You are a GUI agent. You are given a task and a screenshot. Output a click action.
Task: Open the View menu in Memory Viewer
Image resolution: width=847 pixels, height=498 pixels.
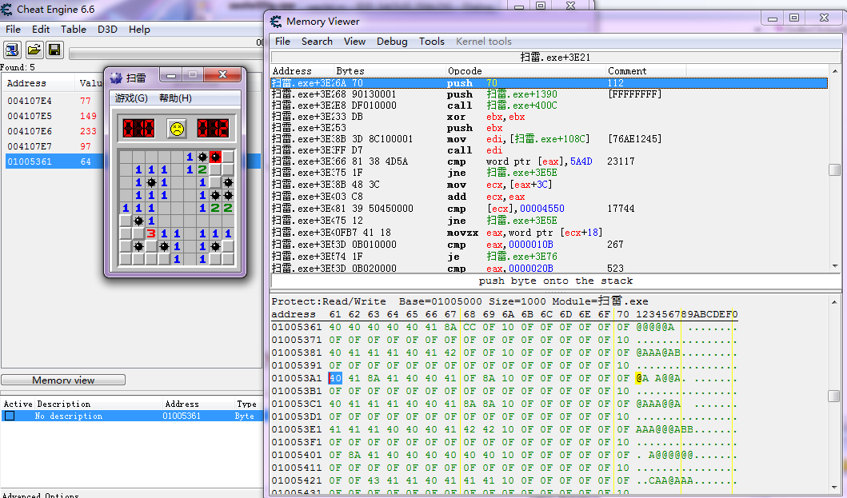[354, 41]
